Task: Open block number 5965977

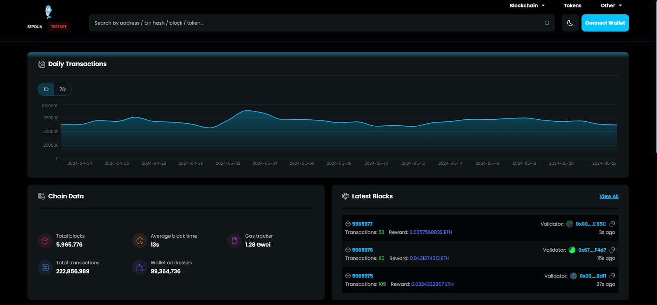Action: click(362, 224)
